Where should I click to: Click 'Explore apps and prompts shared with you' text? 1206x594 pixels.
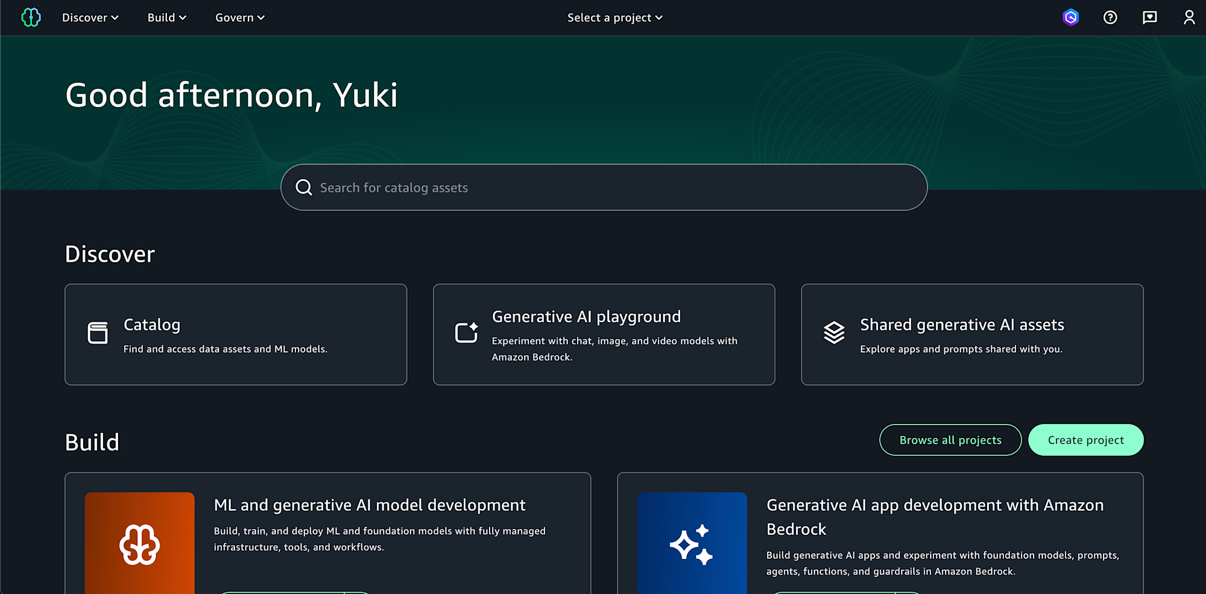point(961,349)
